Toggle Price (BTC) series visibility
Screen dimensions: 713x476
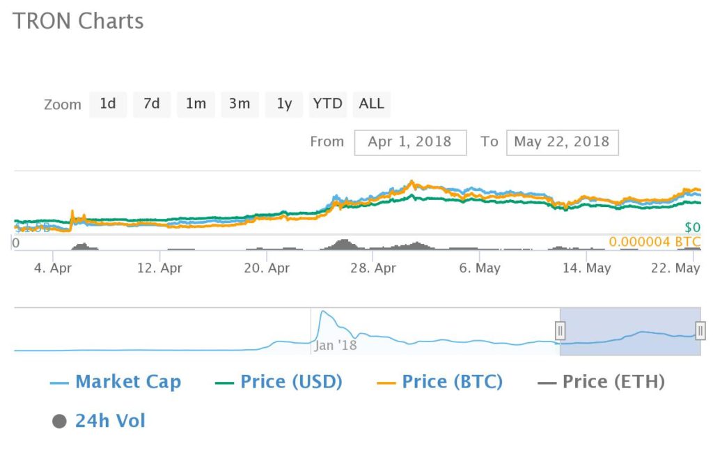click(x=440, y=382)
